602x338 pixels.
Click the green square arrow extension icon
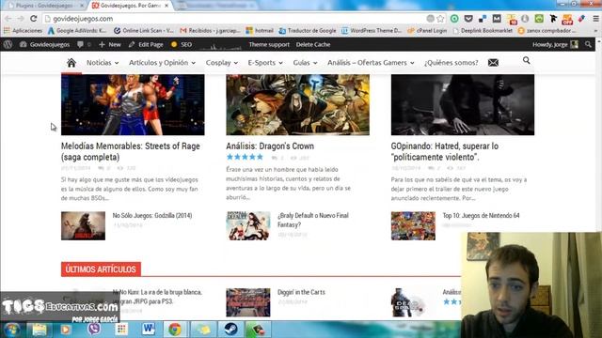click(539, 19)
